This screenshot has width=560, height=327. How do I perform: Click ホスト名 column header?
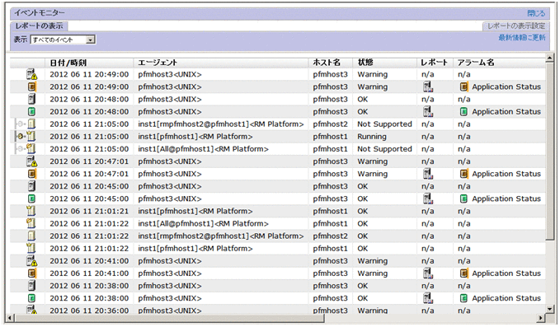[327, 63]
